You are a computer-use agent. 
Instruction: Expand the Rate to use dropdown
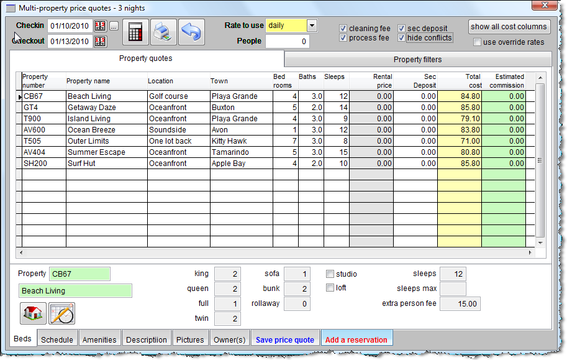(x=312, y=25)
